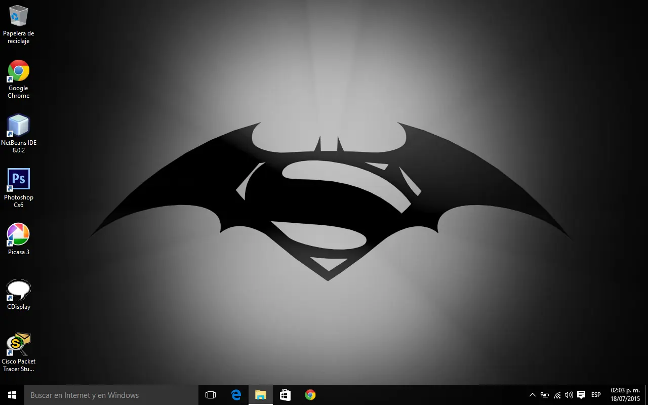
Task: Open the Wi-Fi network flyout
Action: 557,395
